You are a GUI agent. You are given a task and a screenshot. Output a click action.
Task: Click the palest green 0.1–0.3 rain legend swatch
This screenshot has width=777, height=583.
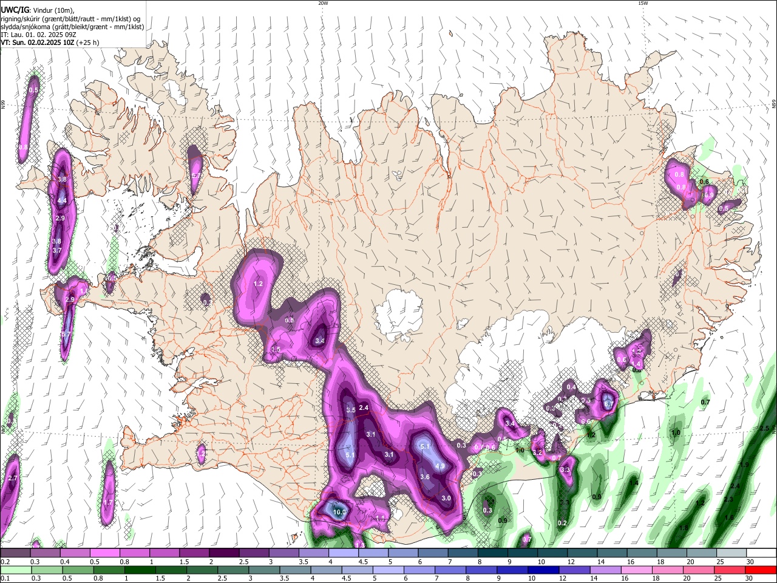[15, 570]
